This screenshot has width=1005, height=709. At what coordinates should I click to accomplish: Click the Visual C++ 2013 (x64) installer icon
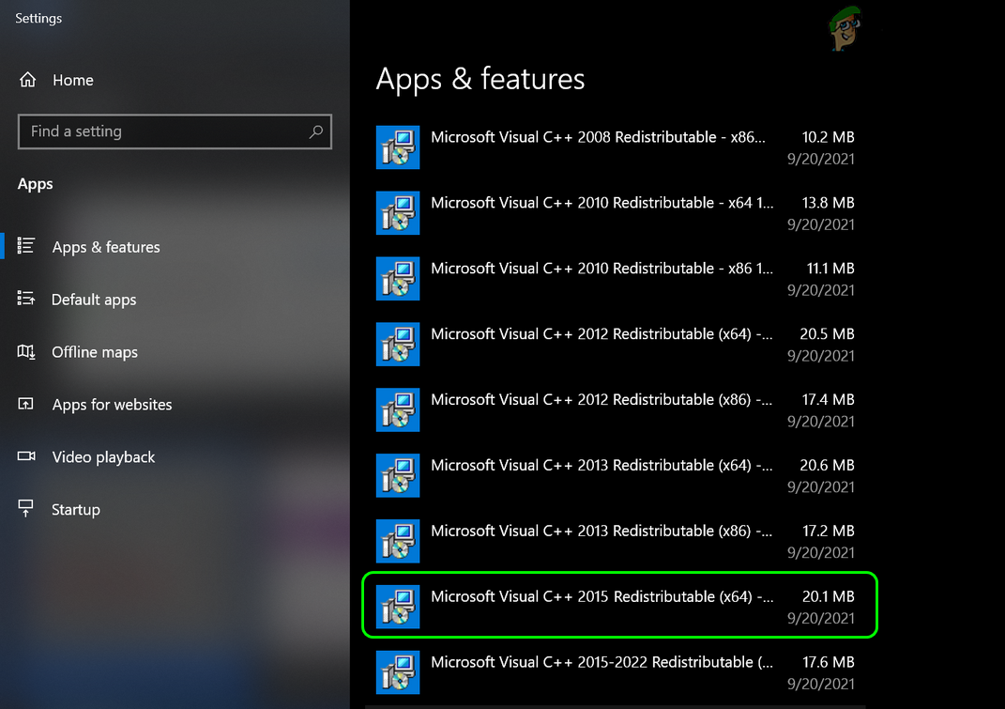tap(397, 475)
